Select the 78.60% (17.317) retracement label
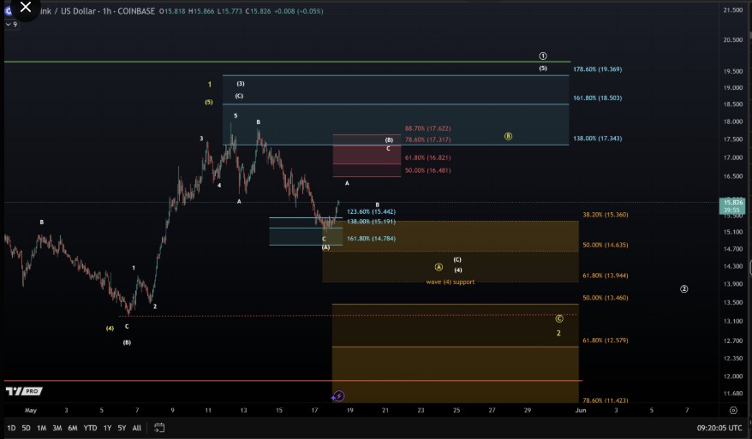Screen dimensions: 752x439 pyautogui.click(x=427, y=139)
